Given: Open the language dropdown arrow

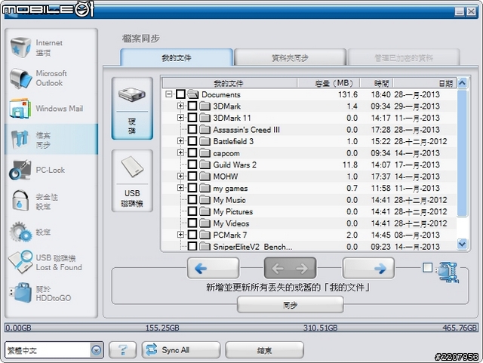Looking at the screenshot, I should coord(96,350).
